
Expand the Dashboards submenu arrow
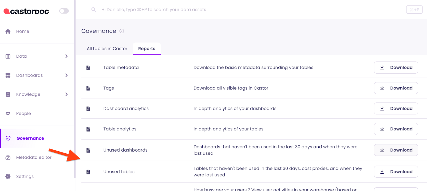[x=66, y=75]
